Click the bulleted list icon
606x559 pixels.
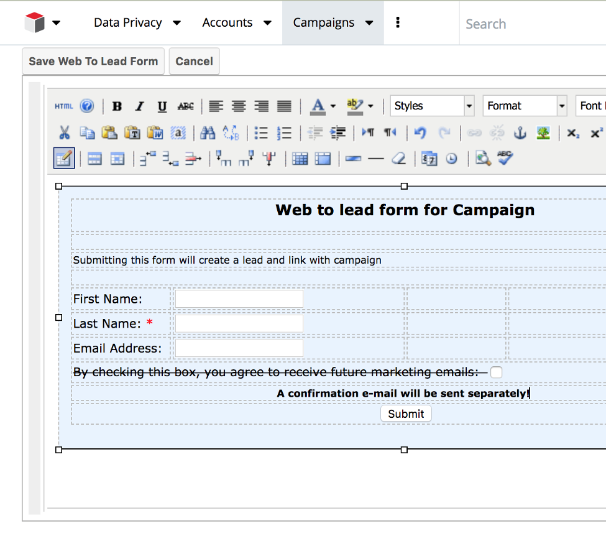click(x=261, y=132)
